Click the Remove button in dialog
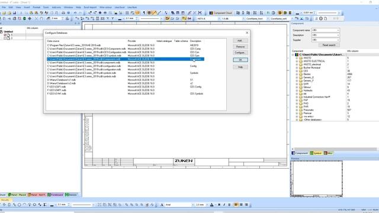379x213 pixels. click(240, 47)
